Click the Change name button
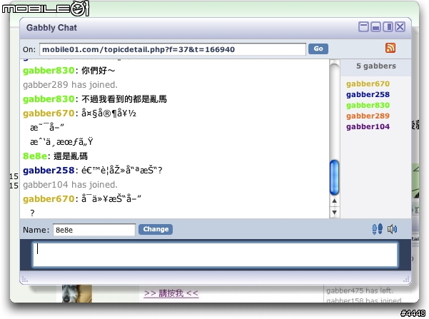 pos(156,229)
